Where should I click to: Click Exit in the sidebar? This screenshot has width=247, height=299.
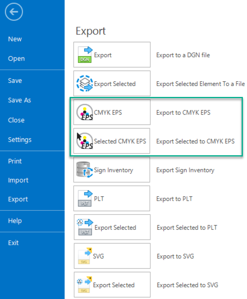13,243
